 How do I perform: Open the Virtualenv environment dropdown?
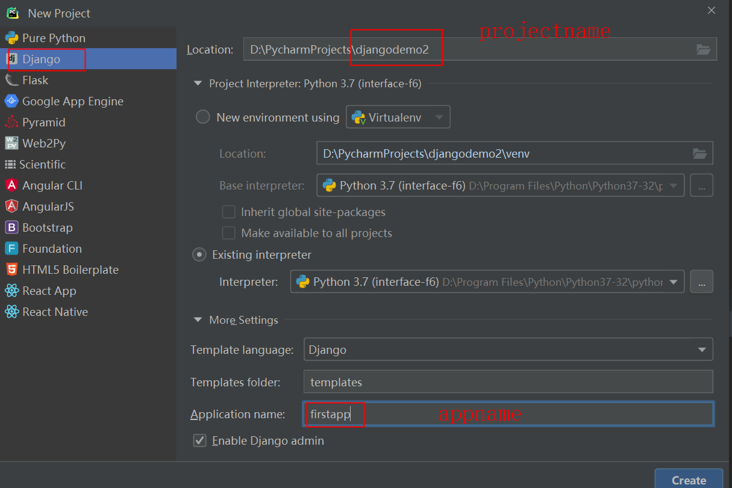398,117
